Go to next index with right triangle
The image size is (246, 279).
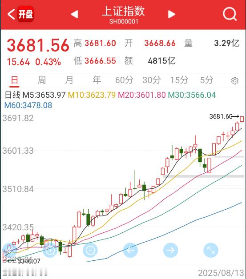click(x=172, y=14)
